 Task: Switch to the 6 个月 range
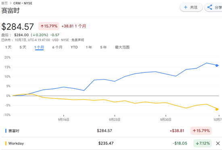tap(57, 47)
